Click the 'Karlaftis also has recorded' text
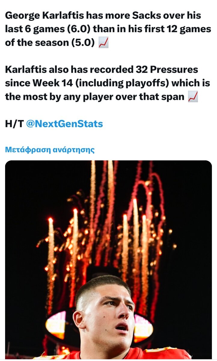Screen dimensions: 217x361 click(x=67, y=70)
